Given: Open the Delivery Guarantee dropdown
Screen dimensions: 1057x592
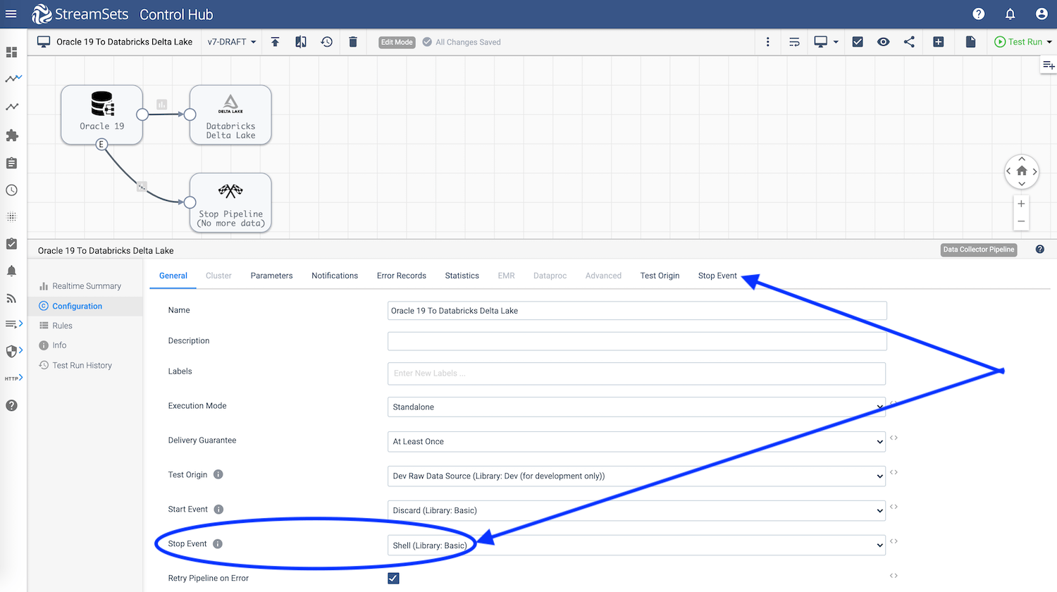Looking at the screenshot, I should pyautogui.click(x=636, y=441).
